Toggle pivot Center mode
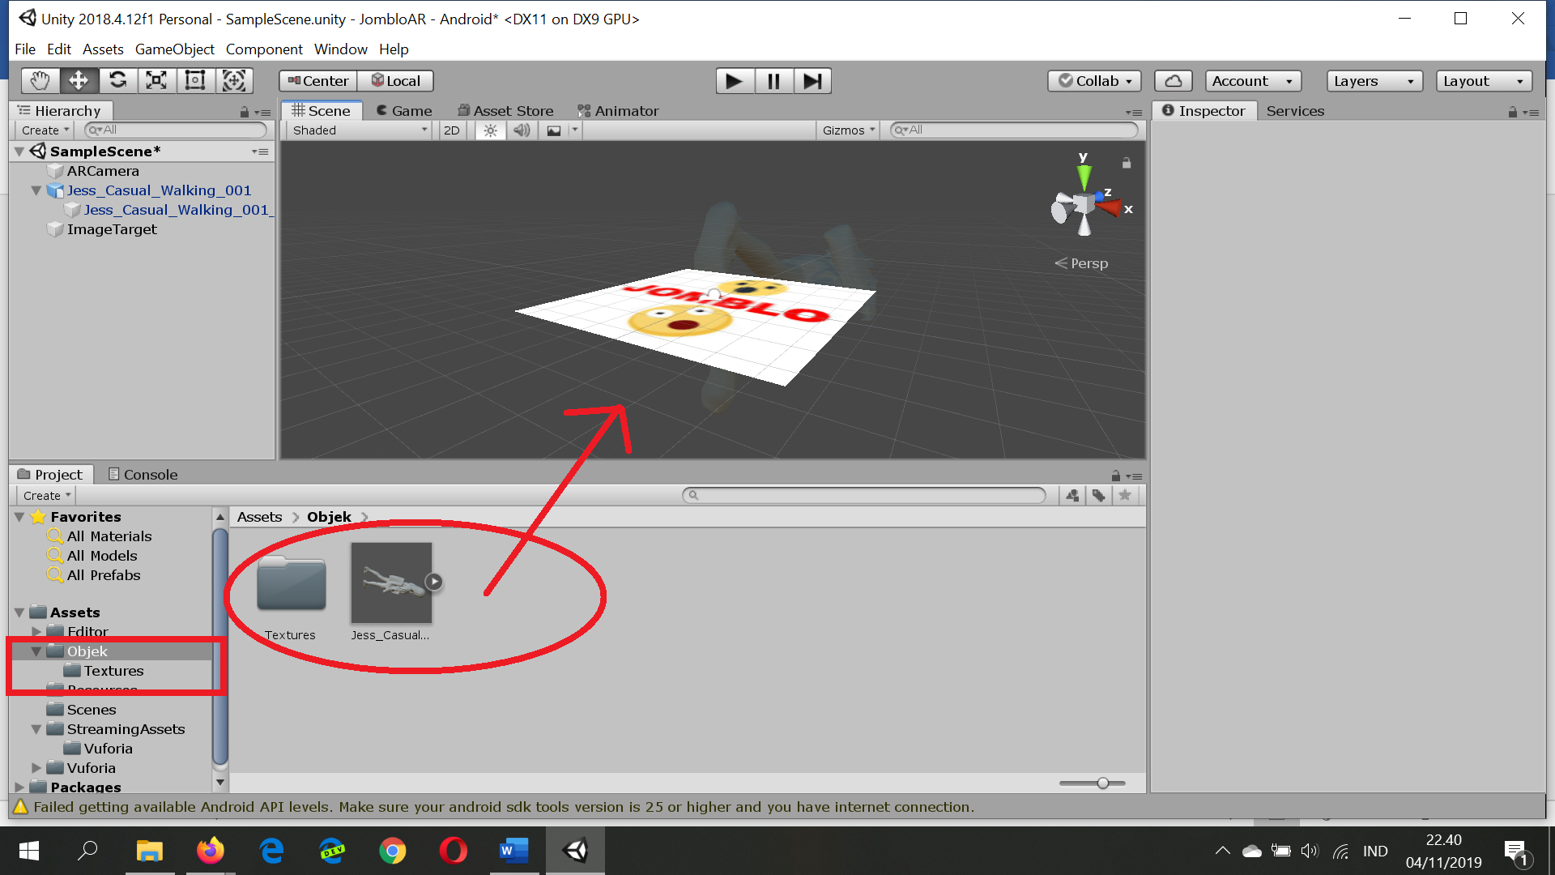This screenshot has height=875, width=1555. coord(318,81)
